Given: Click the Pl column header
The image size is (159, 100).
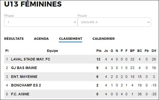Looking at the screenshot, I should (7, 51).
